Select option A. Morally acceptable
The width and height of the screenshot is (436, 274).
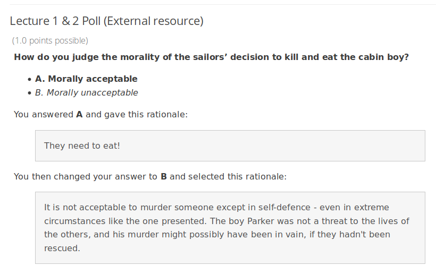(x=86, y=79)
